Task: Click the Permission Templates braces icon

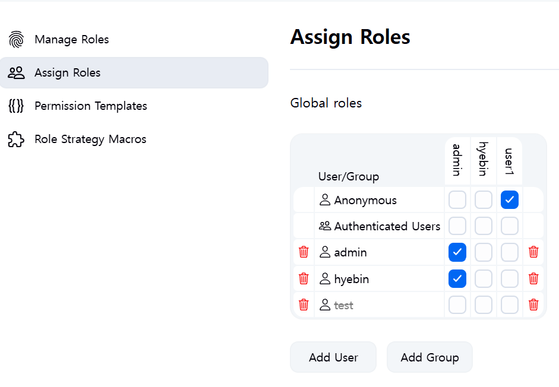Action: pyautogui.click(x=16, y=106)
